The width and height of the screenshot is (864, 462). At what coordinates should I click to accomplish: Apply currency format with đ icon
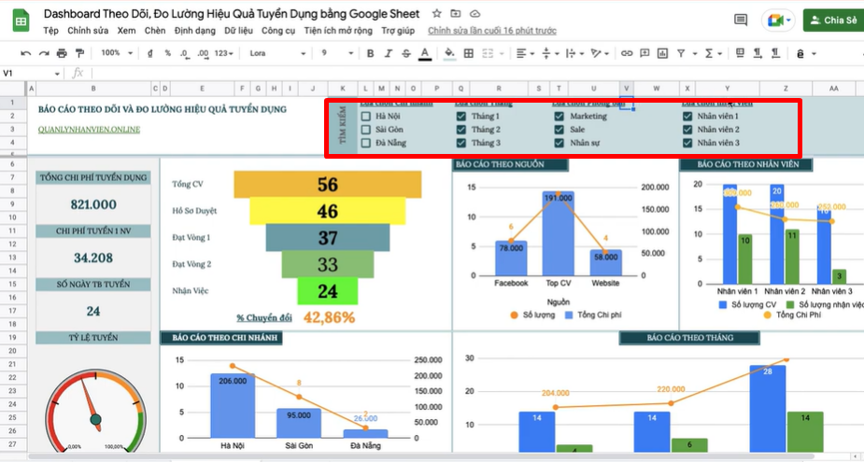[149, 53]
